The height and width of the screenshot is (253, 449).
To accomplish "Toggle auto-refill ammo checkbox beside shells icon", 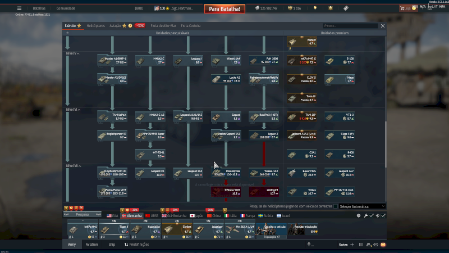I will point(383,215).
